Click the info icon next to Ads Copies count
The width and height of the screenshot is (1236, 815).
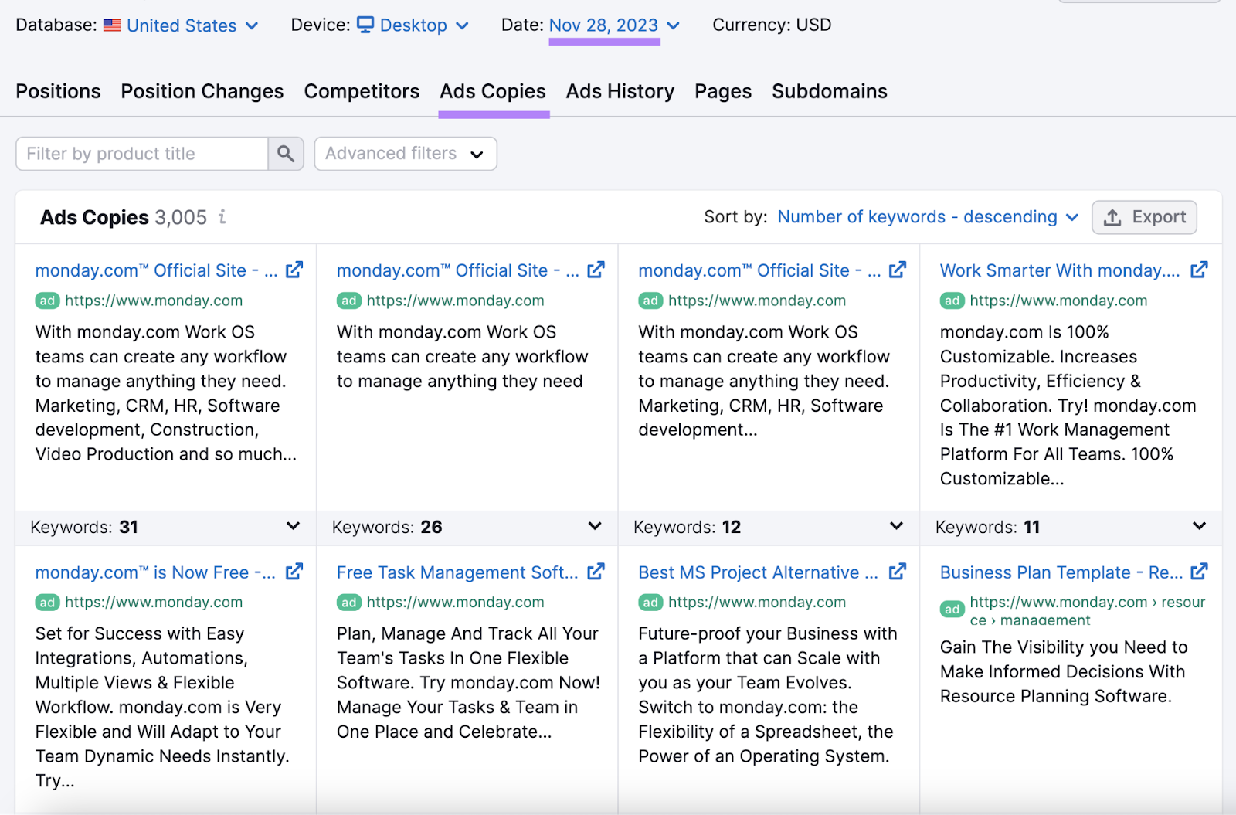(x=222, y=217)
